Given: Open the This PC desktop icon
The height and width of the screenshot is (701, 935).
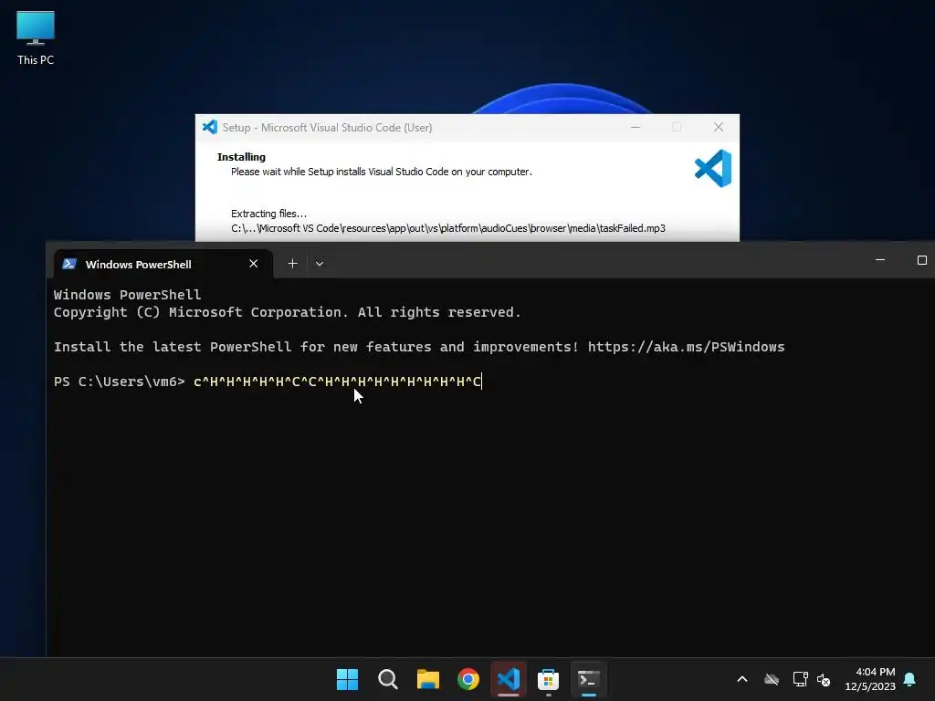Looking at the screenshot, I should [x=36, y=37].
